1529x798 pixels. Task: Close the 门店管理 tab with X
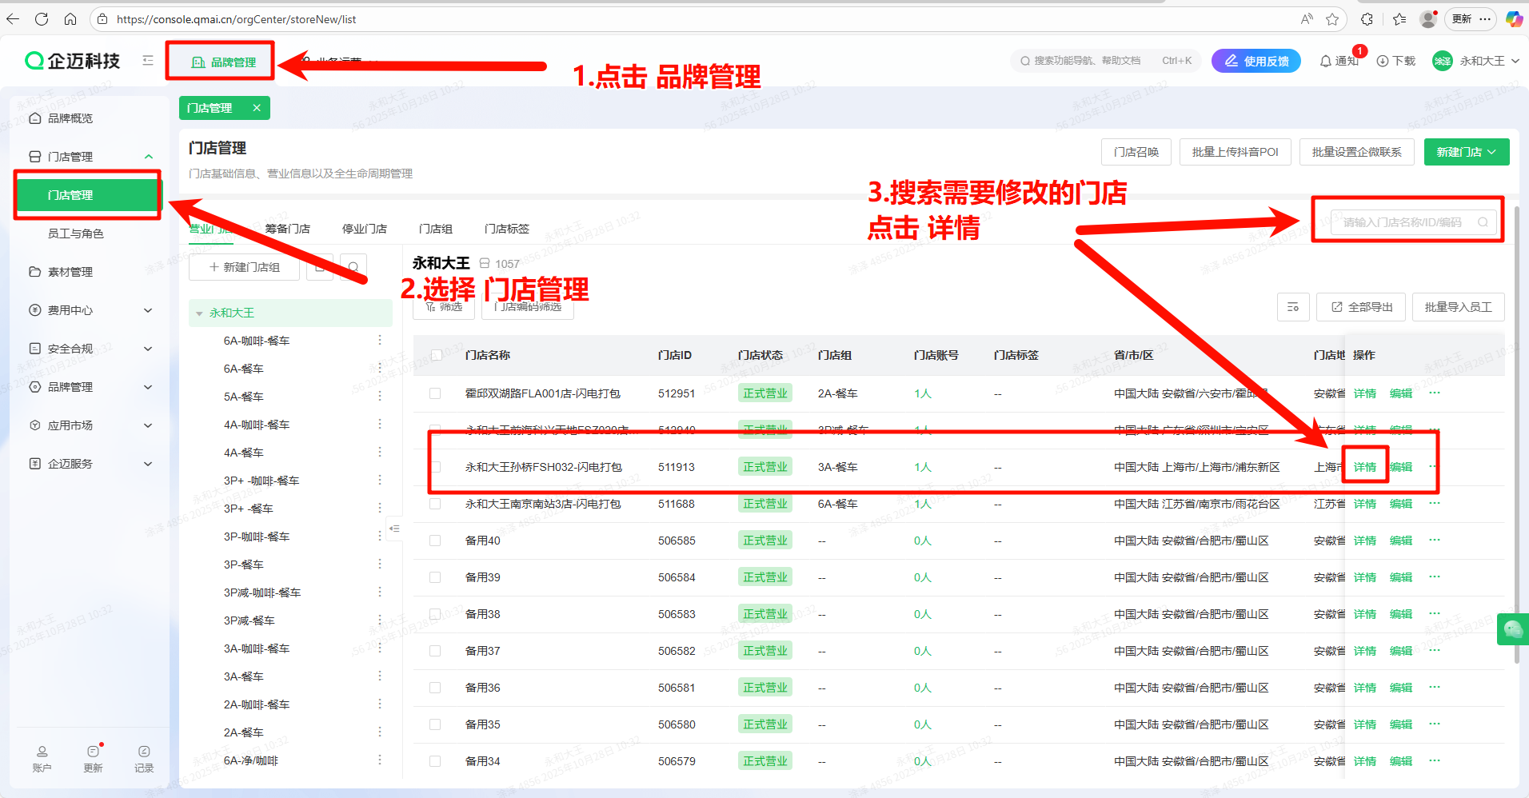pos(257,108)
